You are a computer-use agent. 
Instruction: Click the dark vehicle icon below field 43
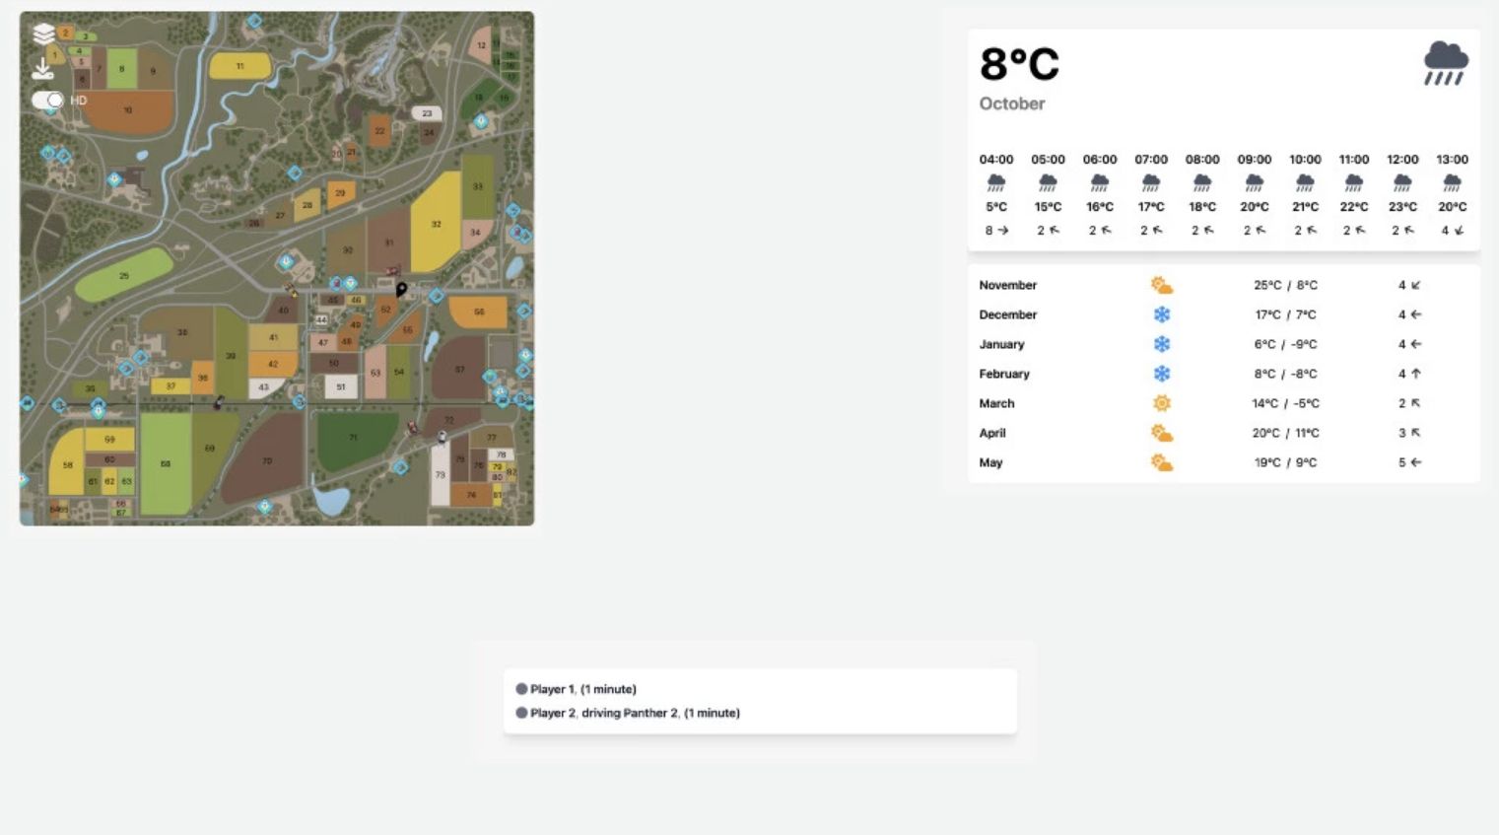(219, 402)
